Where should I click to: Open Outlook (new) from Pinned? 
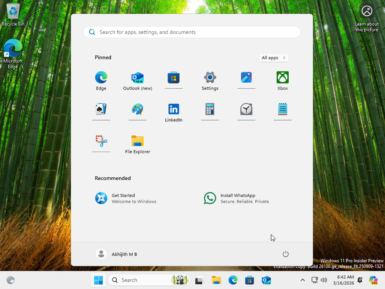(x=138, y=77)
